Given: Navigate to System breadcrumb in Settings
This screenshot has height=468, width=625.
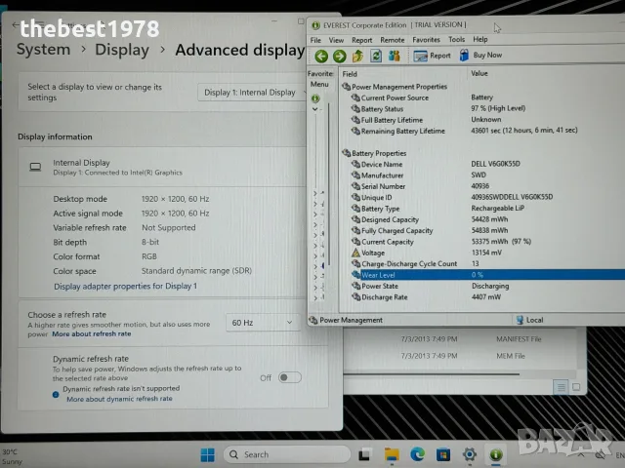Looking at the screenshot, I should (x=43, y=50).
